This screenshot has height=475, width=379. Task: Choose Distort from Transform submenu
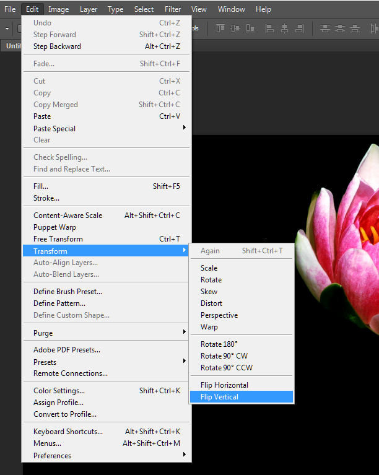[x=242, y=303]
